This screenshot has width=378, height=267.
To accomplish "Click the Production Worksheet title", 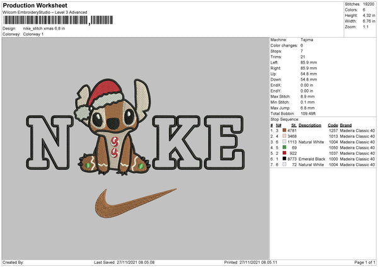I will tap(35, 5).
